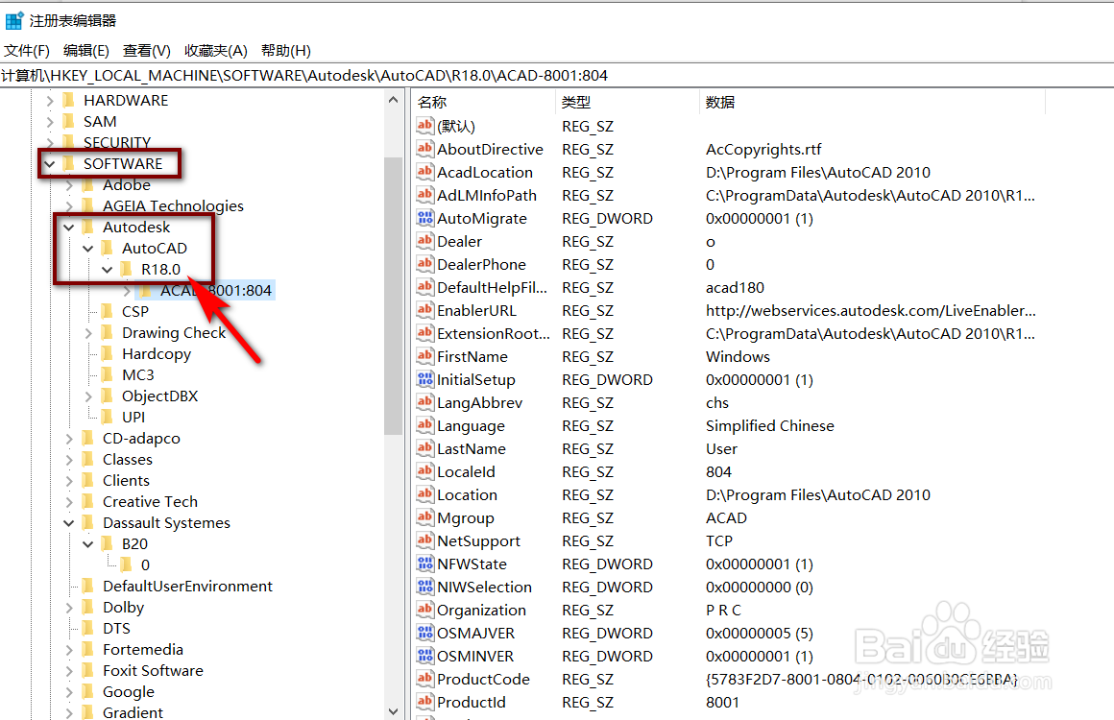Viewport: 1114px width, 720px height.
Task: Expand the ObjectDBX key
Action: point(88,396)
